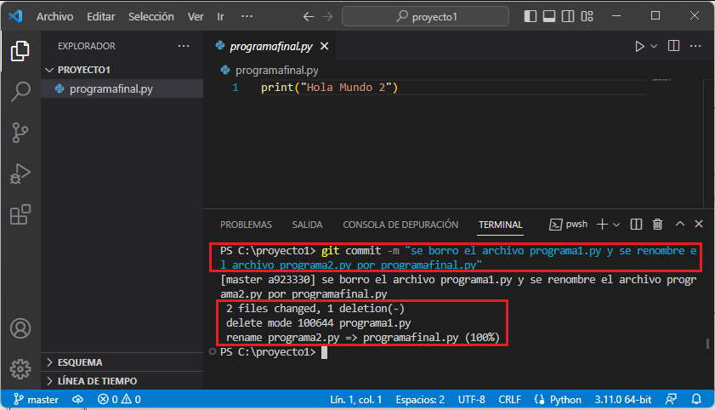Open errors and warnings count in status bar
The image size is (715, 410).
click(119, 400)
